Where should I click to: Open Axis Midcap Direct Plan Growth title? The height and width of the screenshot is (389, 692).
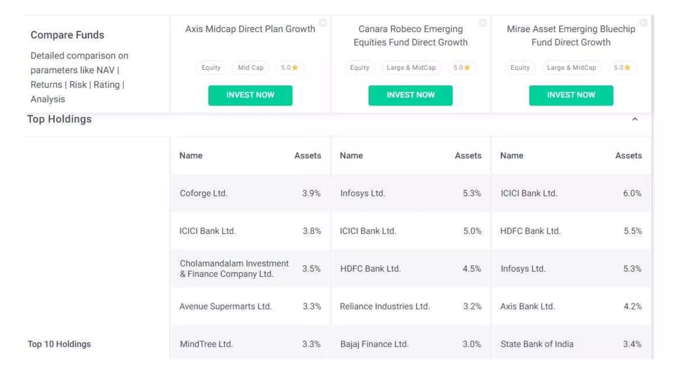click(250, 29)
